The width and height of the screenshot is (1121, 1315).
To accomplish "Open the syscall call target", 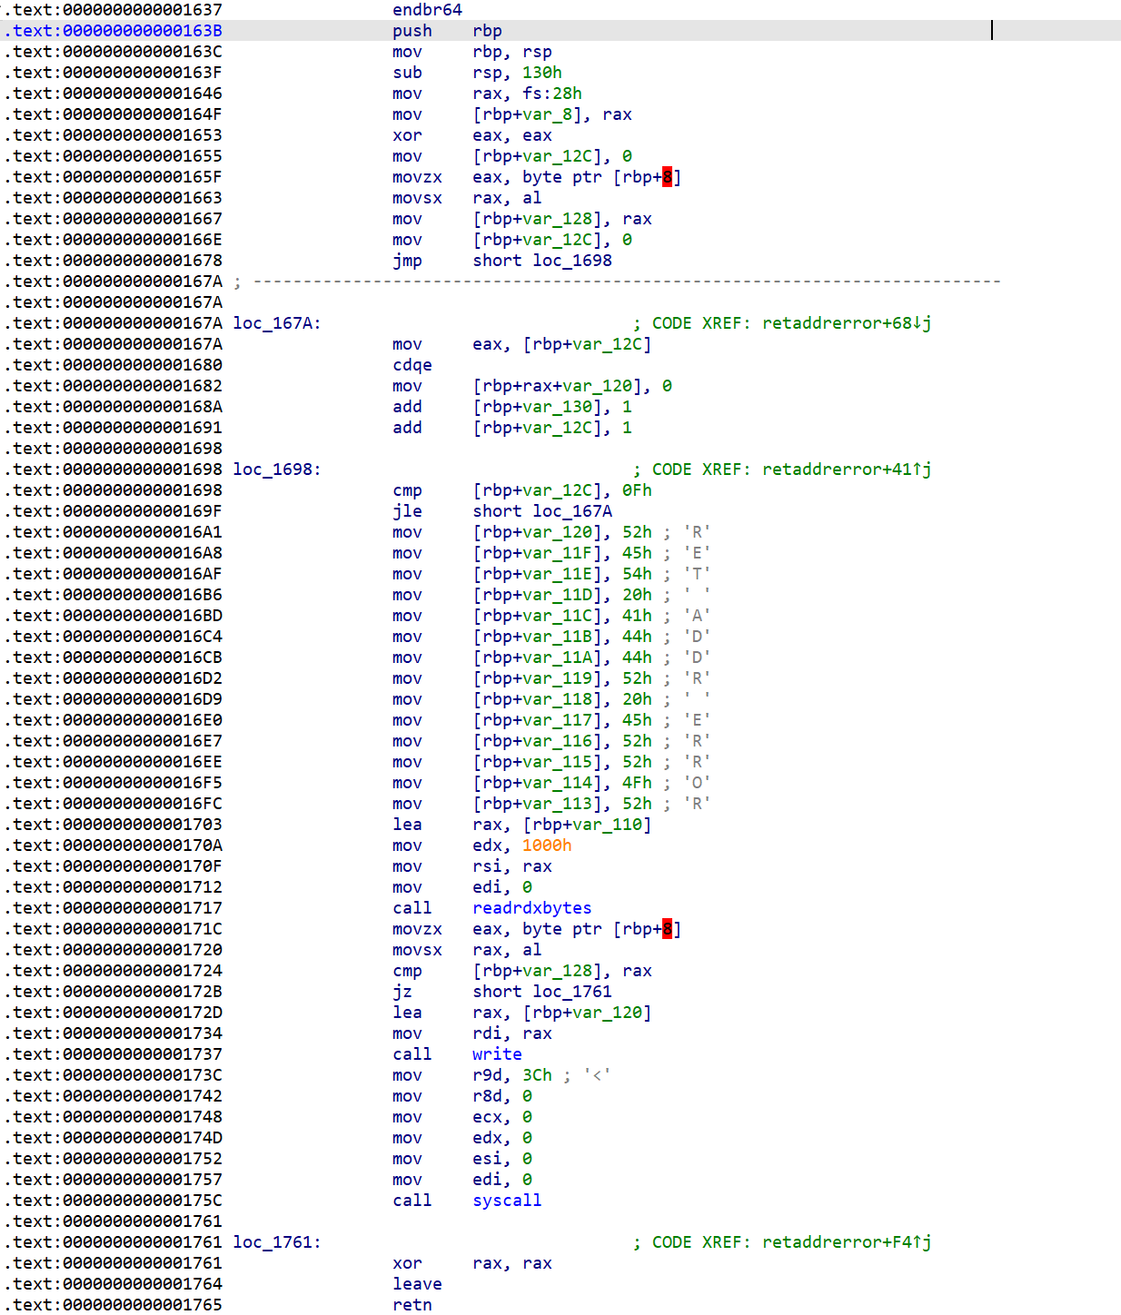I will pyautogui.click(x=507, y=1201).
